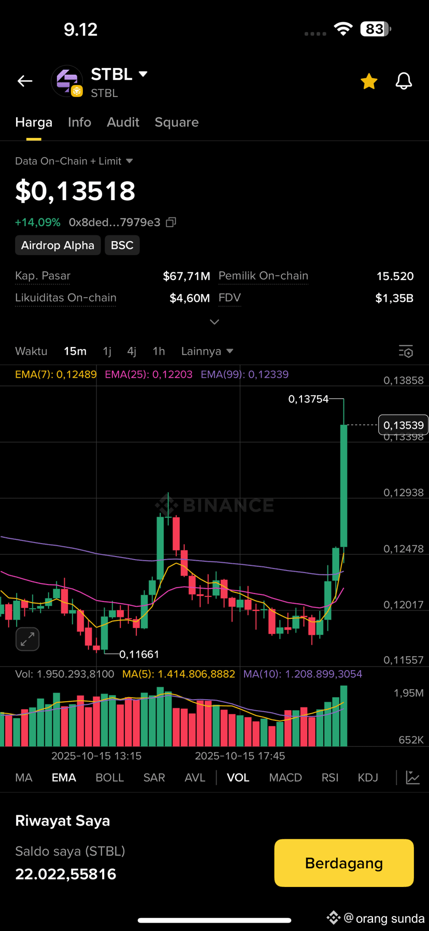The image size is (429, 931).
Task: Open indicator chart icon beside KDJ
Action: click(x=413, y=777)
